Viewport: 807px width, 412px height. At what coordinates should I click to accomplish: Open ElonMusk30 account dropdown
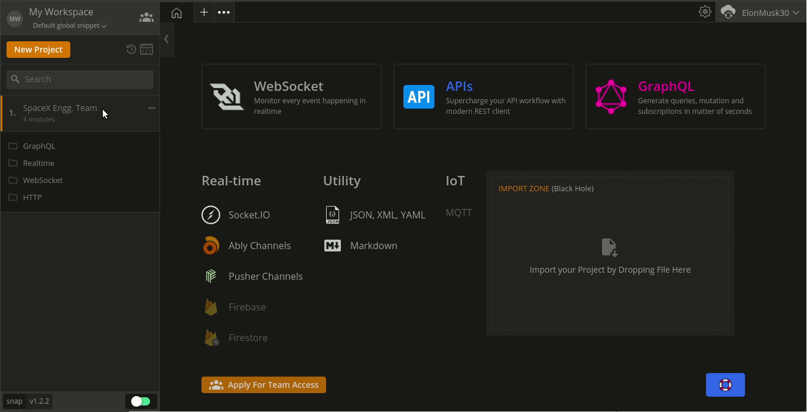click(x=770, y=12)
